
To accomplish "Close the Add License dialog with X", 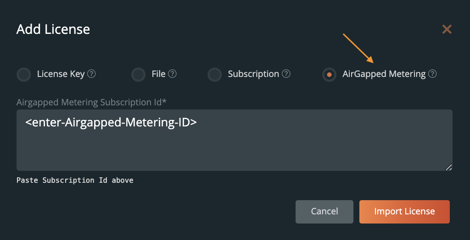I will pos(447,30).
